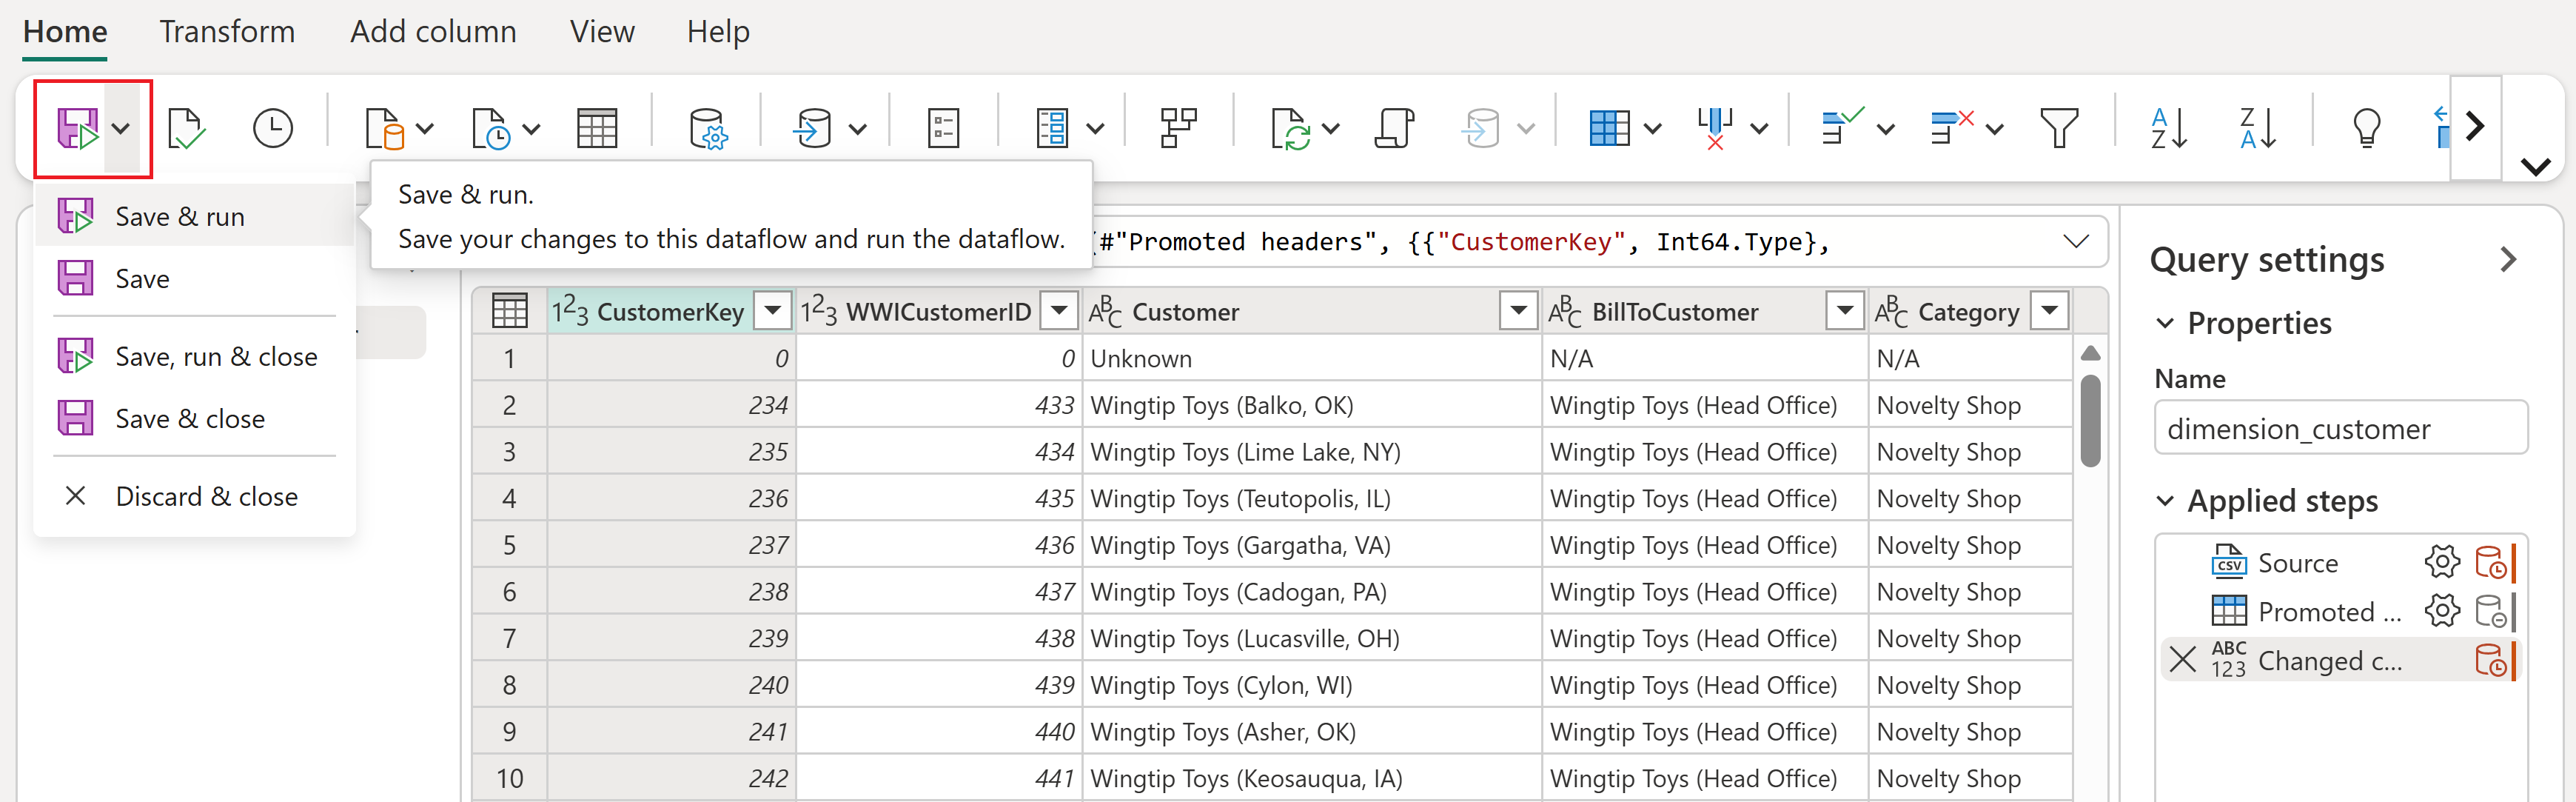Screen dimensions: 2576x802
Task: Click the clock history icon in the toolbar
Action: point(272,128)
